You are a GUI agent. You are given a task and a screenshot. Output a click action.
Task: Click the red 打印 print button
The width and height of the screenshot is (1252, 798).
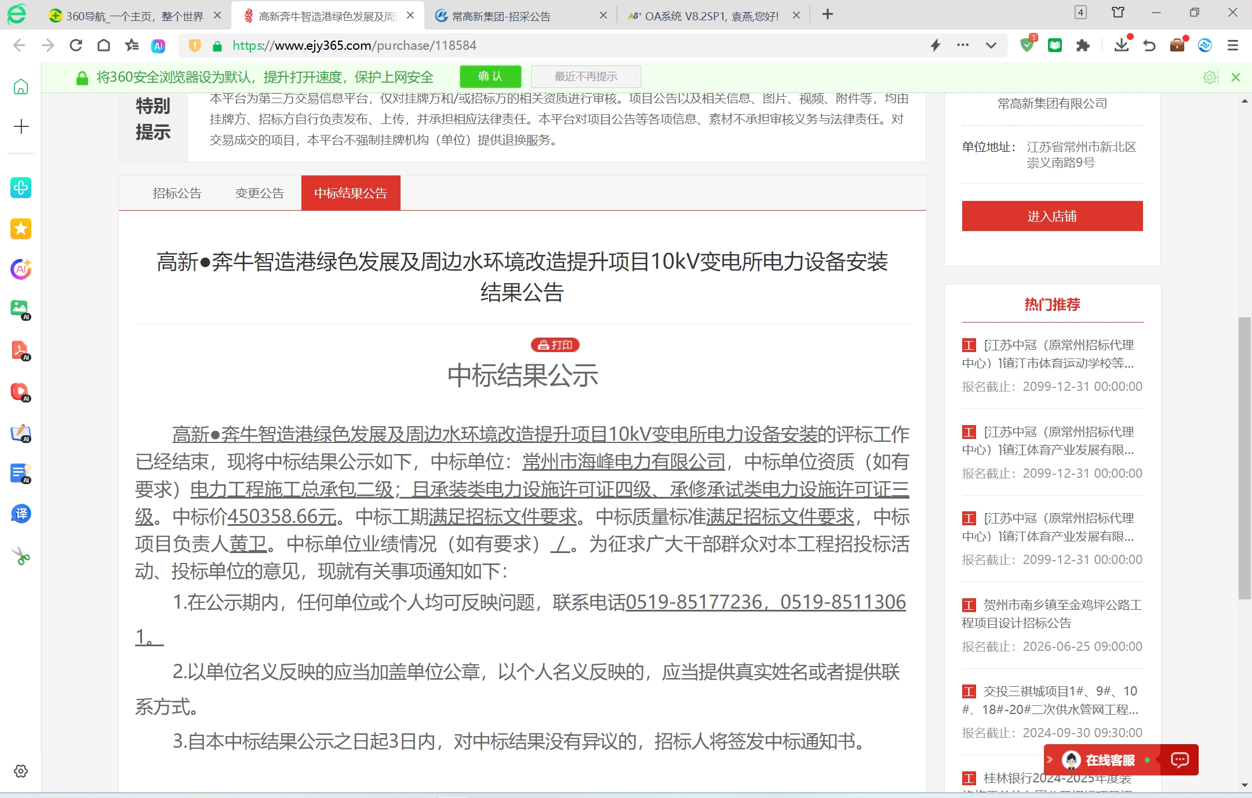coord(555,345)
